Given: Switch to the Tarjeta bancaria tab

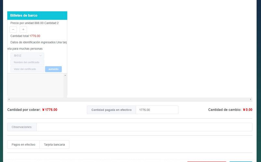Looking at the screenshot, I should [54, 144].
